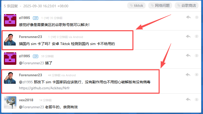Open Forerunner23 username in second reply
The height and width of the screenshot is (114, 203).
pyautogui.click(x=30, y=37)
